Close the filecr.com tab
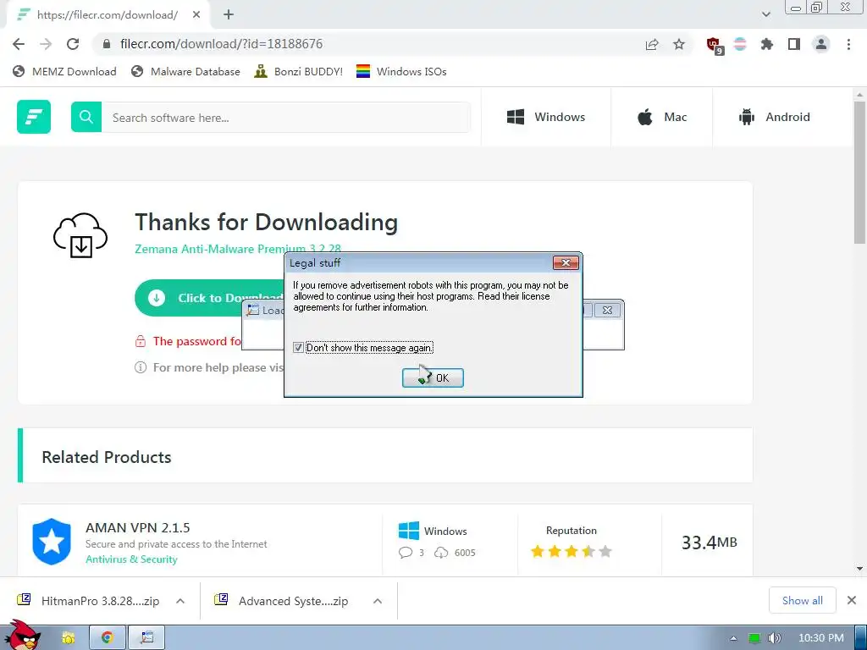This screenshot has width=867, height=650. coord(196,15)
